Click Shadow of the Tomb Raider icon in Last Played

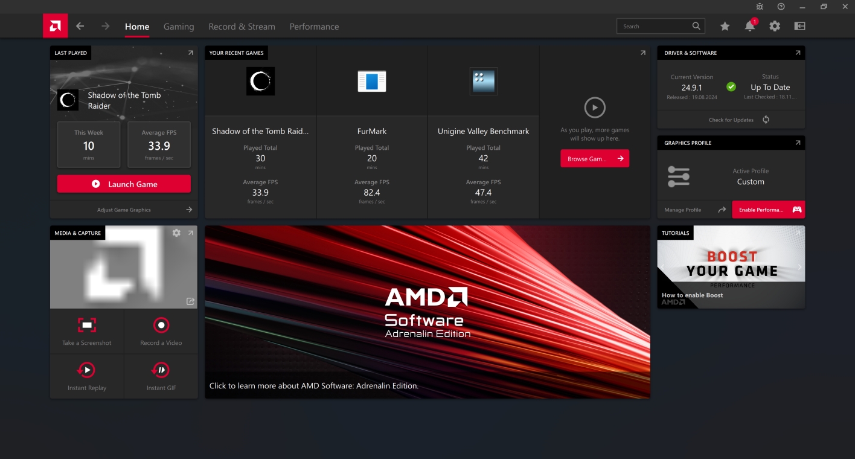click(68, 100)
